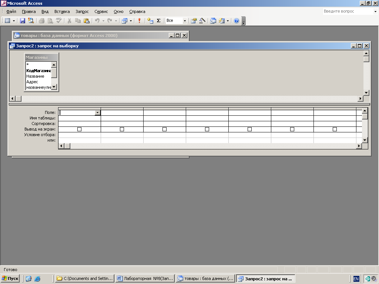Run the query with the exclamation icon
Screen dimensions: 379x284
[x=139, y=21]
